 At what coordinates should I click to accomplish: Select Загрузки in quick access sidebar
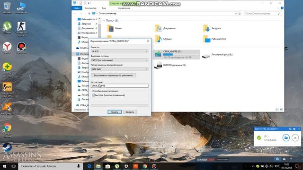pos(86,24)
